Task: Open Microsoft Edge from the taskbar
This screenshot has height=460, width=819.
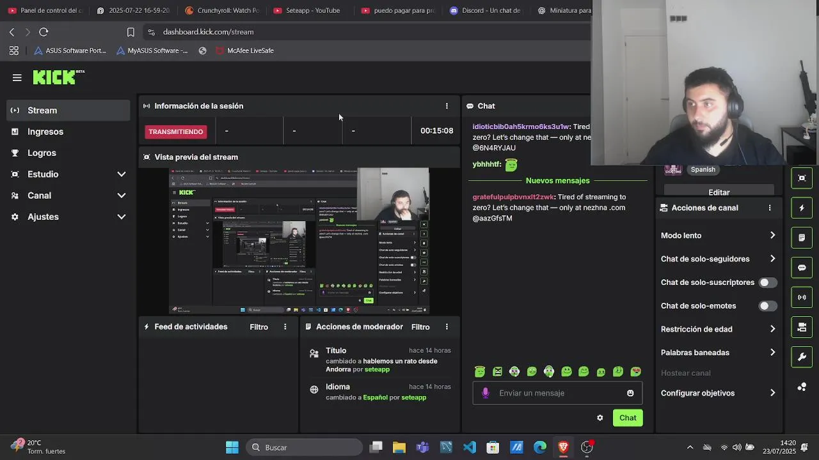Action: 540,447
